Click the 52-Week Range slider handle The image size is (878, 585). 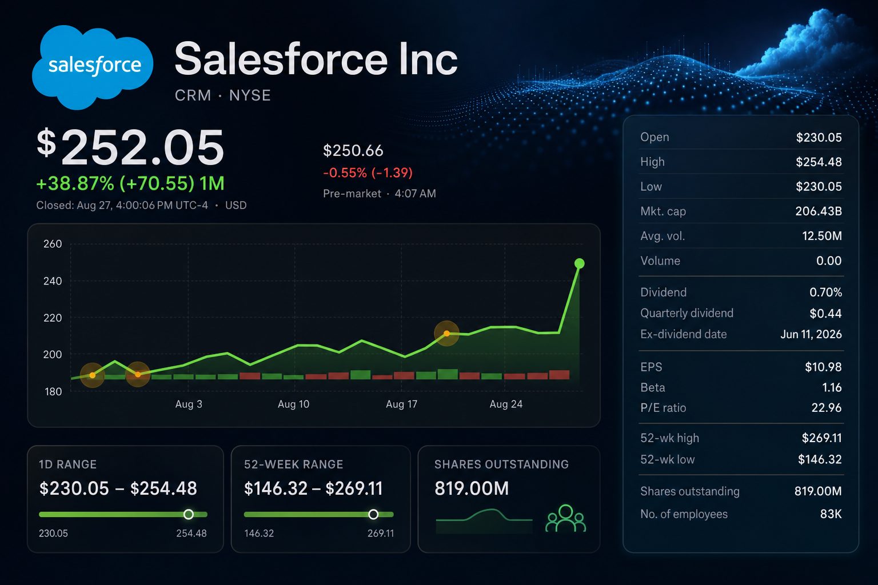(373, 514)
